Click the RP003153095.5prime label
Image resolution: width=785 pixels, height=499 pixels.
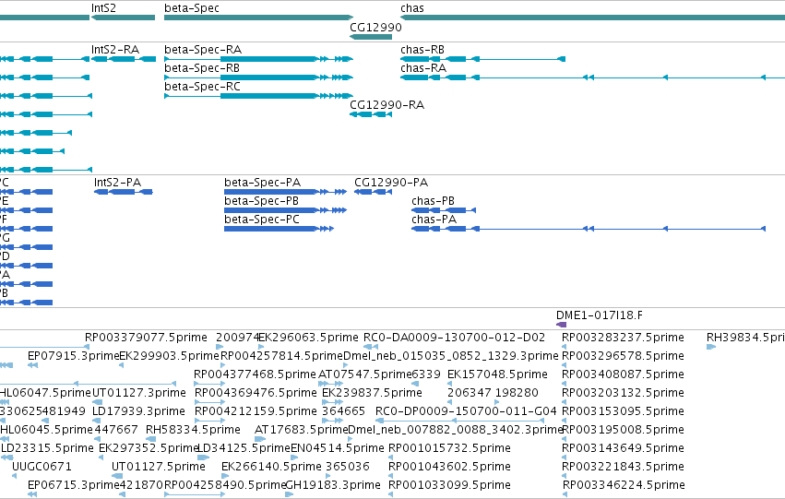pyautogui.click(x=623, y=411)
